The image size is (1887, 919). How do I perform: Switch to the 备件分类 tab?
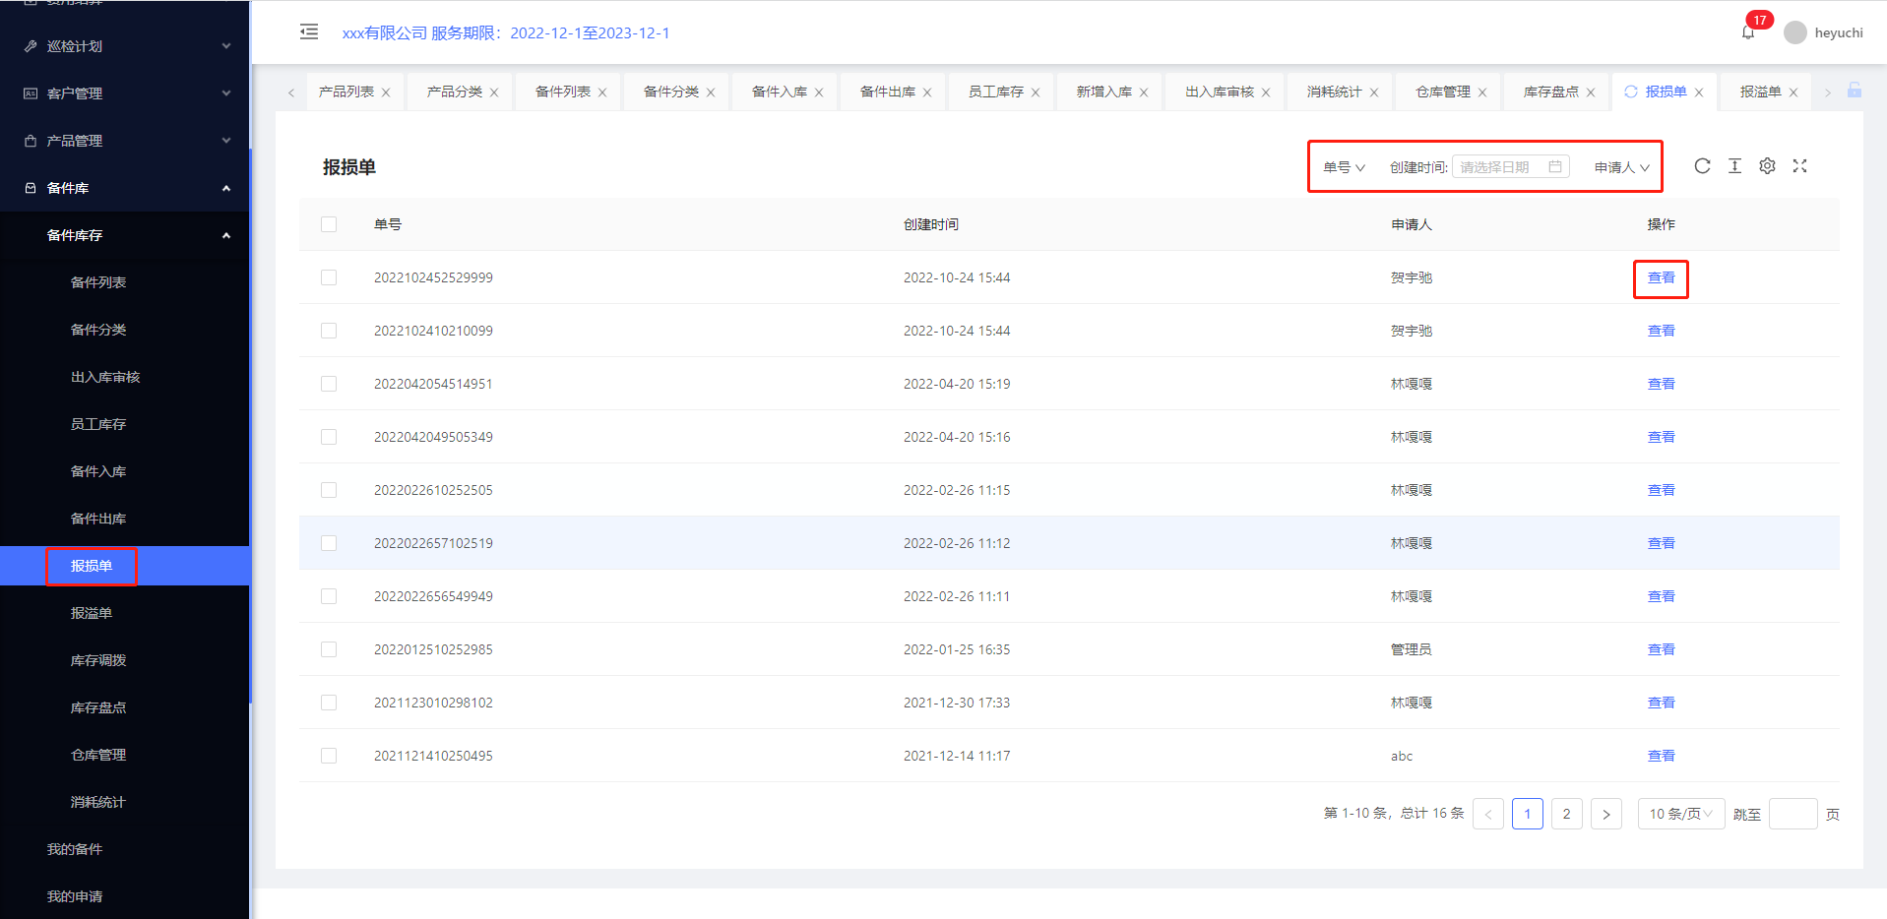pyautogui.click(x=670, y=92)
